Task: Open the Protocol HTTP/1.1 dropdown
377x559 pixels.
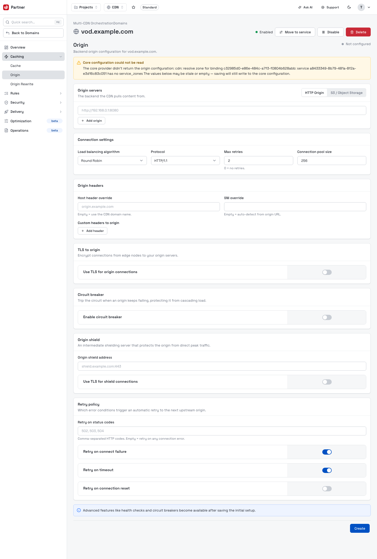Action: pyautogui.click(x=185, y=161)
